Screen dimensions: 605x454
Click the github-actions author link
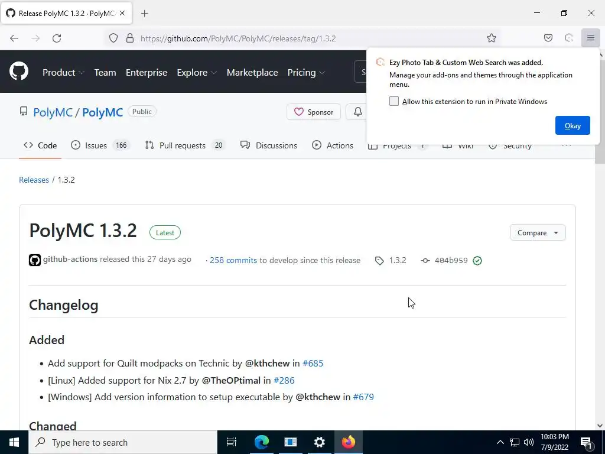pyautogui.click(x=70, y=259)
